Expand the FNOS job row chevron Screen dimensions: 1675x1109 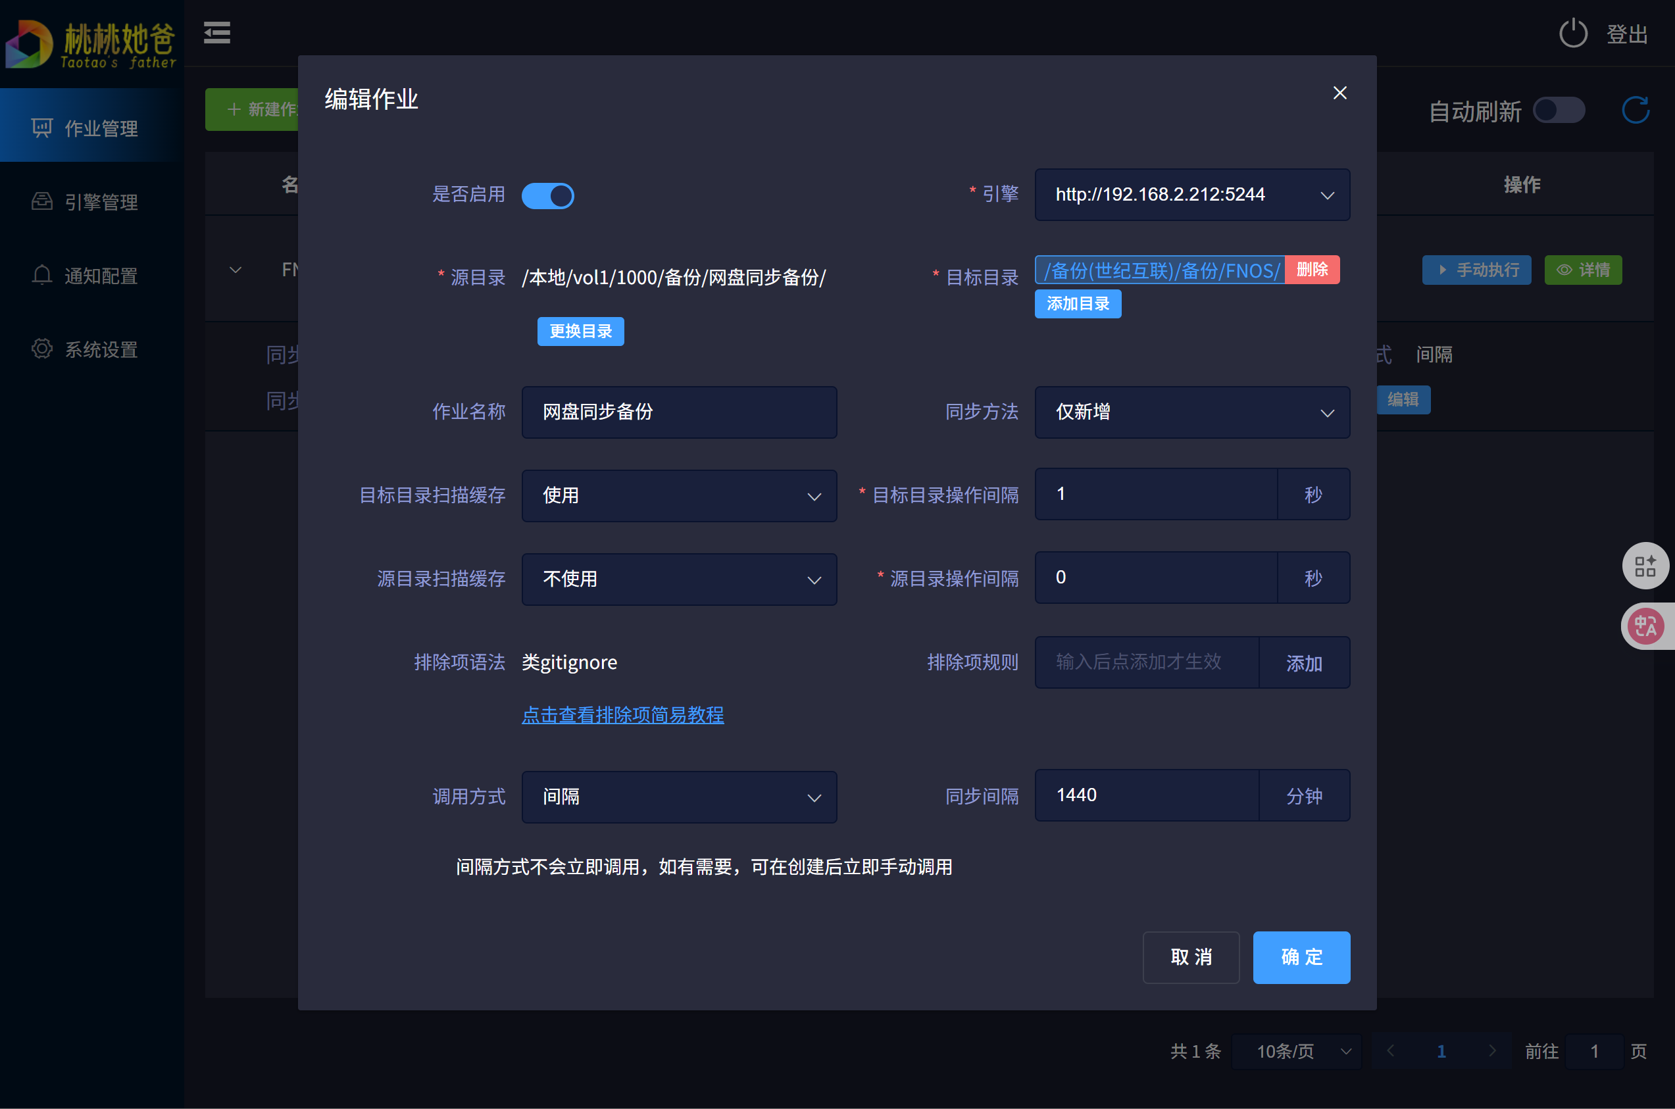tap(236, 270)
